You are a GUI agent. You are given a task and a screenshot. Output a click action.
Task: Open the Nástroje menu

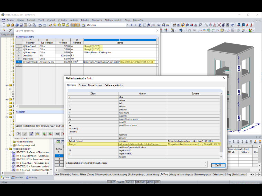click(74, 20)
